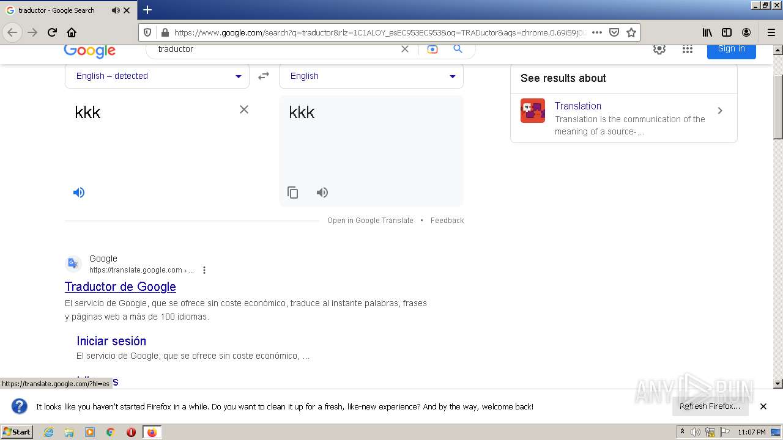Viewport: 783px width, 440px height.
Task: Click the Google search magnifier button
Action: [x=458, y=49]
